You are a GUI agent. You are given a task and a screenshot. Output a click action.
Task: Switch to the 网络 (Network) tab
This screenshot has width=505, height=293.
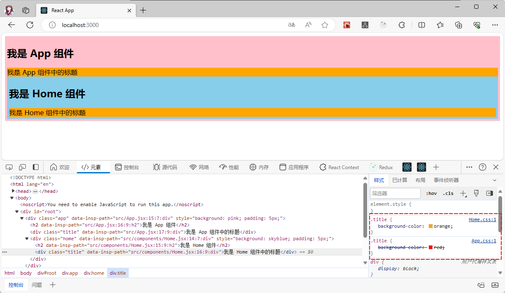(199, 167)
